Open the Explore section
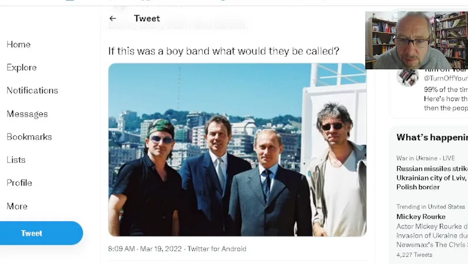The width and height of the screenshot is (468, 264). coord(22,67)
